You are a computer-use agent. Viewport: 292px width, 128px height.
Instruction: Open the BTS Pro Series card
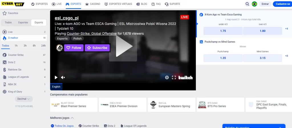(220, 105)
